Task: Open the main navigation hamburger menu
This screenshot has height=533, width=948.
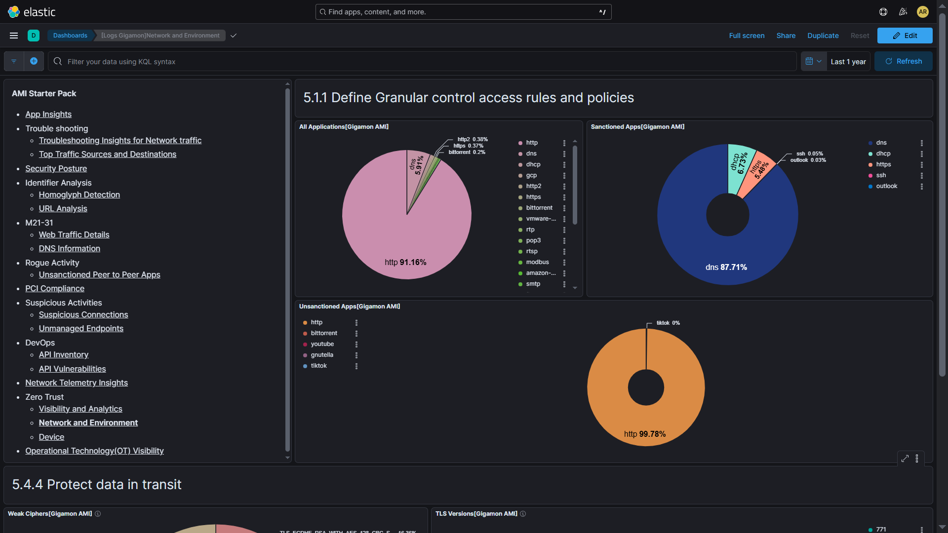Action: tap(13, 35)
